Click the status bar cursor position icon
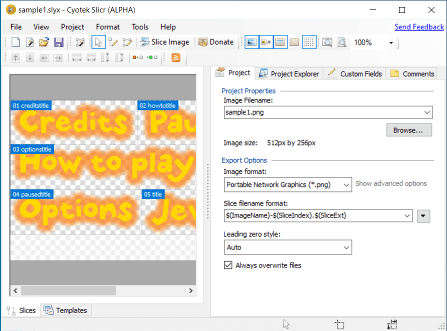The width and height of the screenshot is (447, 331). [286, 324]
